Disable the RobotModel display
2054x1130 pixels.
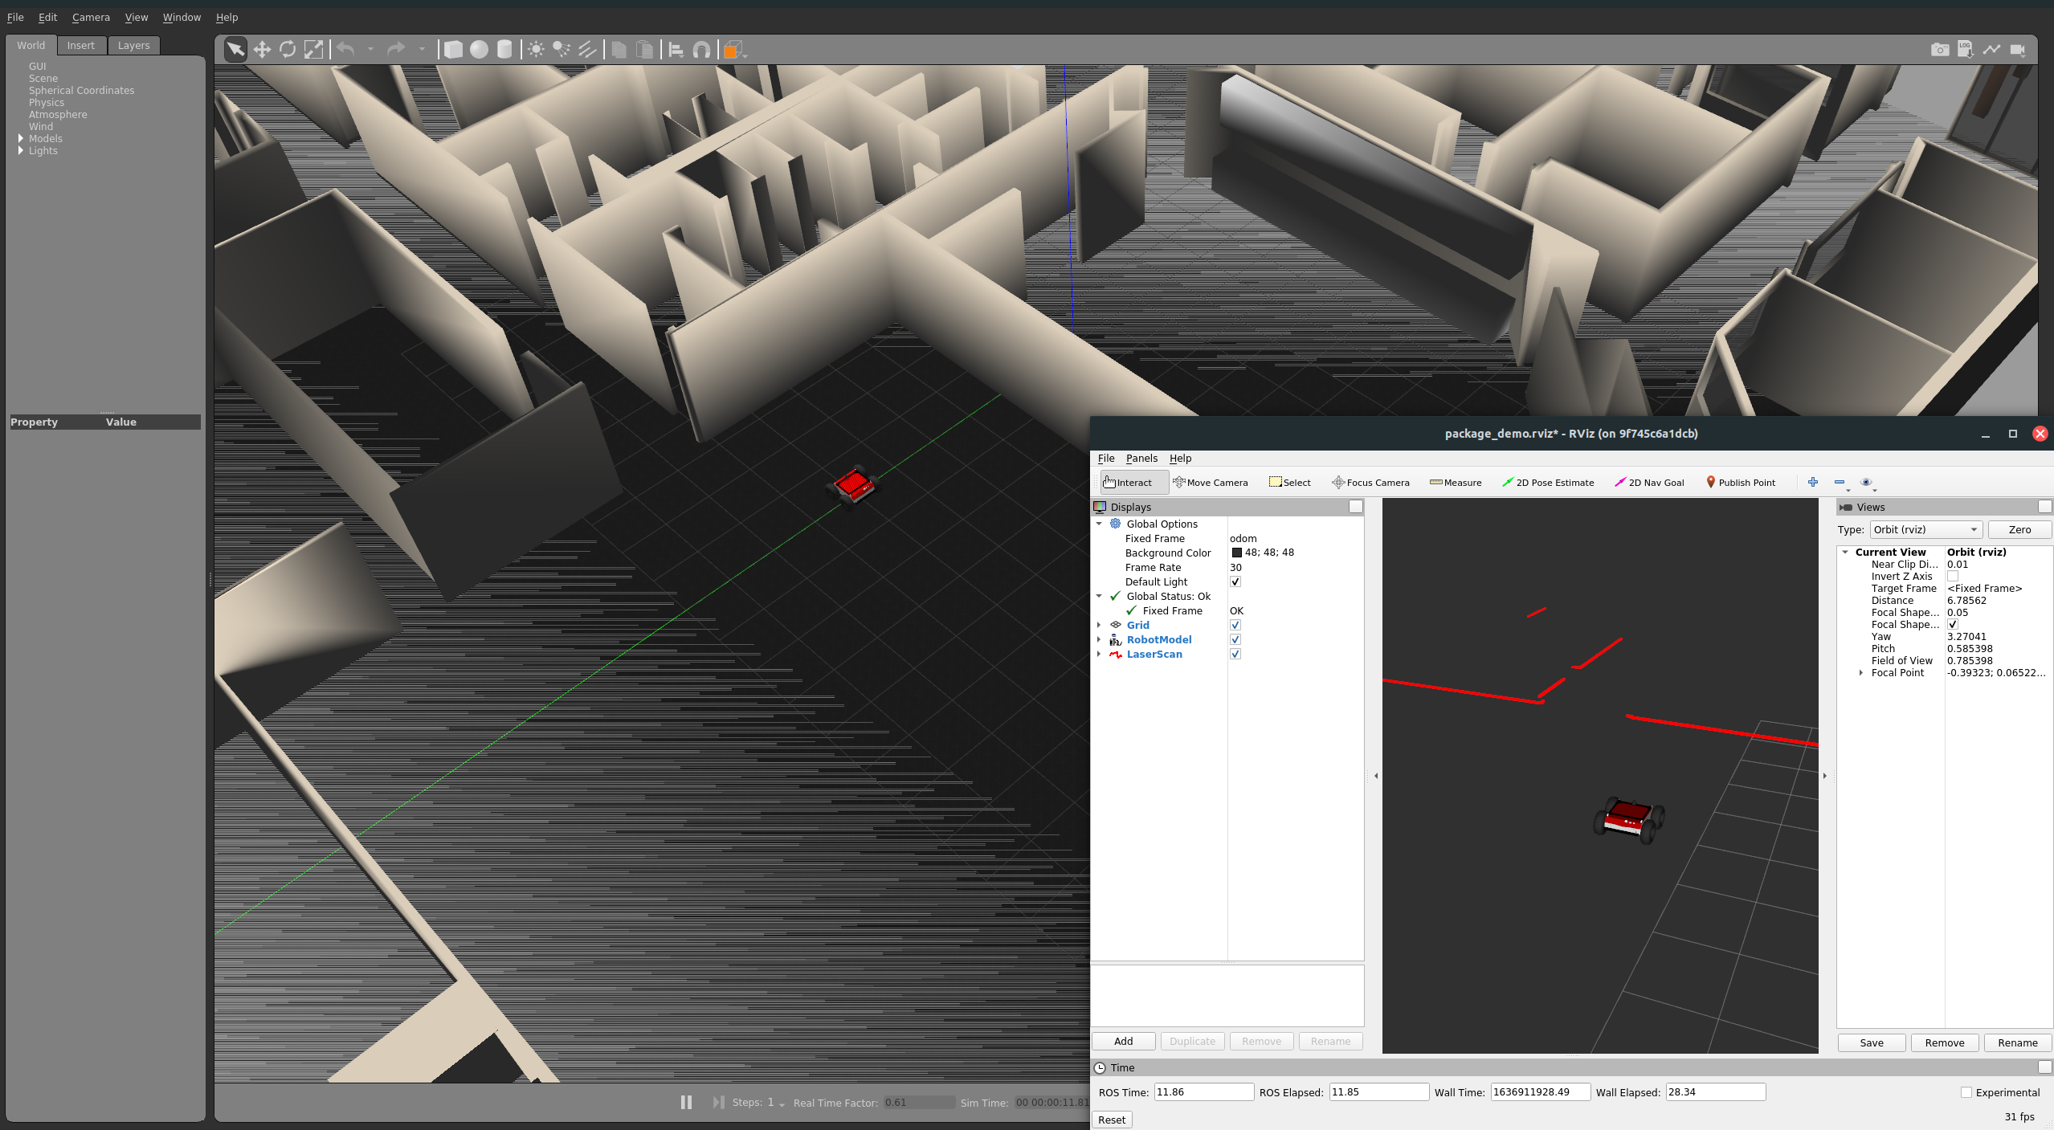tap(1235, 639)
